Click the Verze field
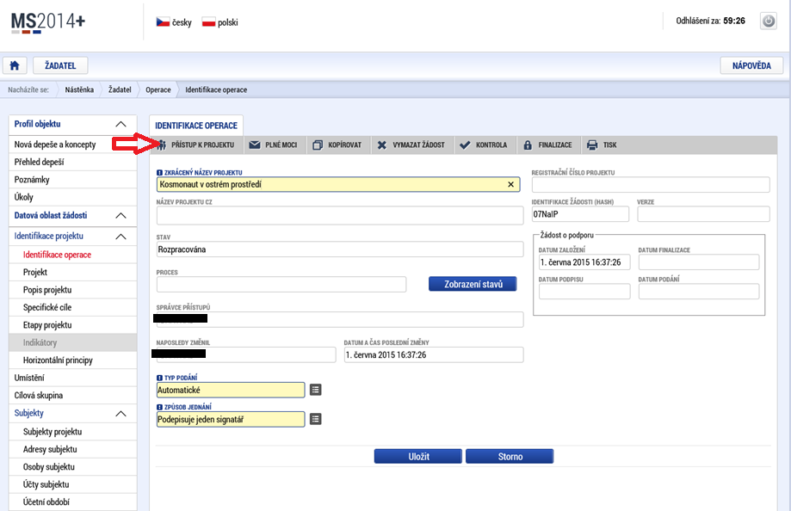The image size is (791, 511). coord(703,214)
